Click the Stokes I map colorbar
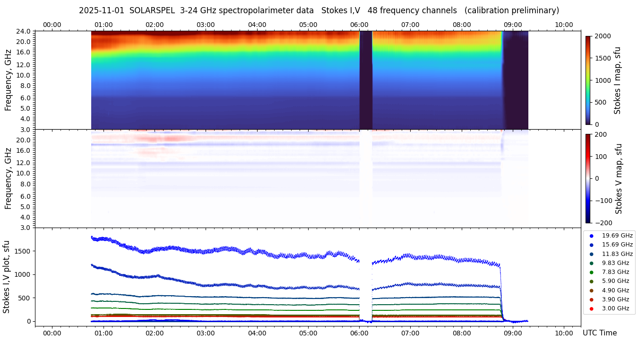The image size is (638, 343). pyautogui.click(x=588, y=80)
